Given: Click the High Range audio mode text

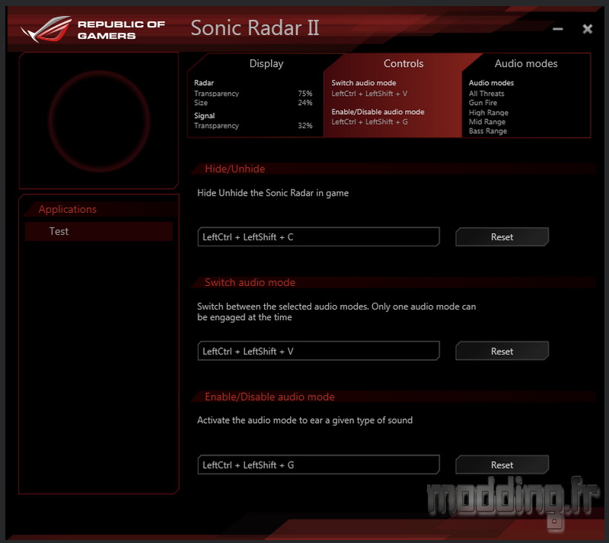Looking at the screenshot, I should pos(488,113).
